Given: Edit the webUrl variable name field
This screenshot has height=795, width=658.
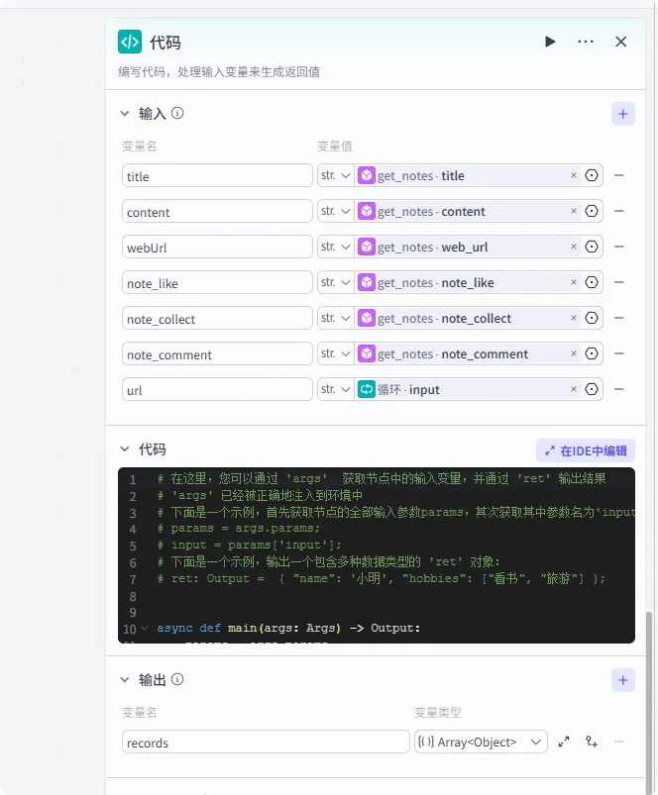Looking at the screenshot, I should [x=217, y=247].
